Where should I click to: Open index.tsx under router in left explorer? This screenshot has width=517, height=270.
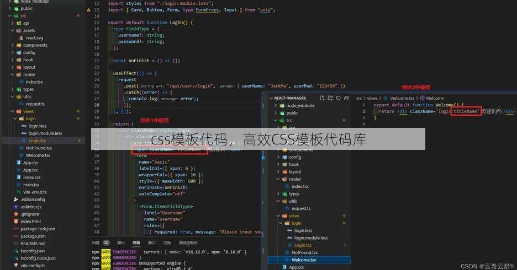coord(34,82)
